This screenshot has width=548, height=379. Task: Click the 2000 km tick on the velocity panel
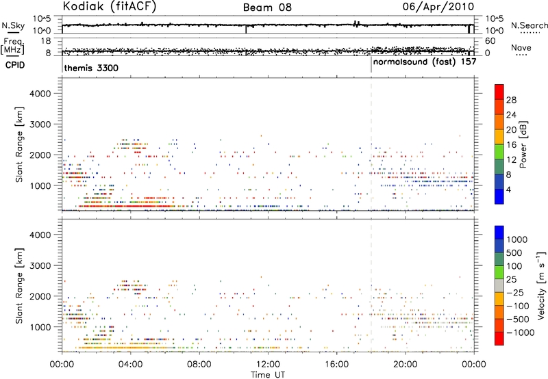coord(40,296)
